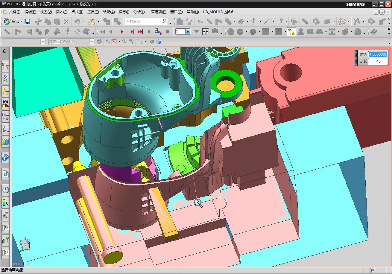392x274 pixels.
Task: Expand the snap point dropdown arrow
Action: (x=119, y=42)
